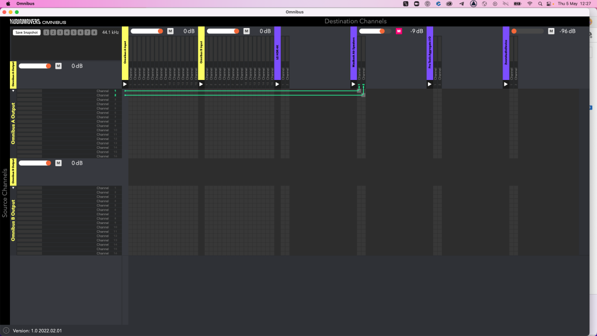597x336 pixels.
Task: Click the battery status icon
Action: pos(518,4)
